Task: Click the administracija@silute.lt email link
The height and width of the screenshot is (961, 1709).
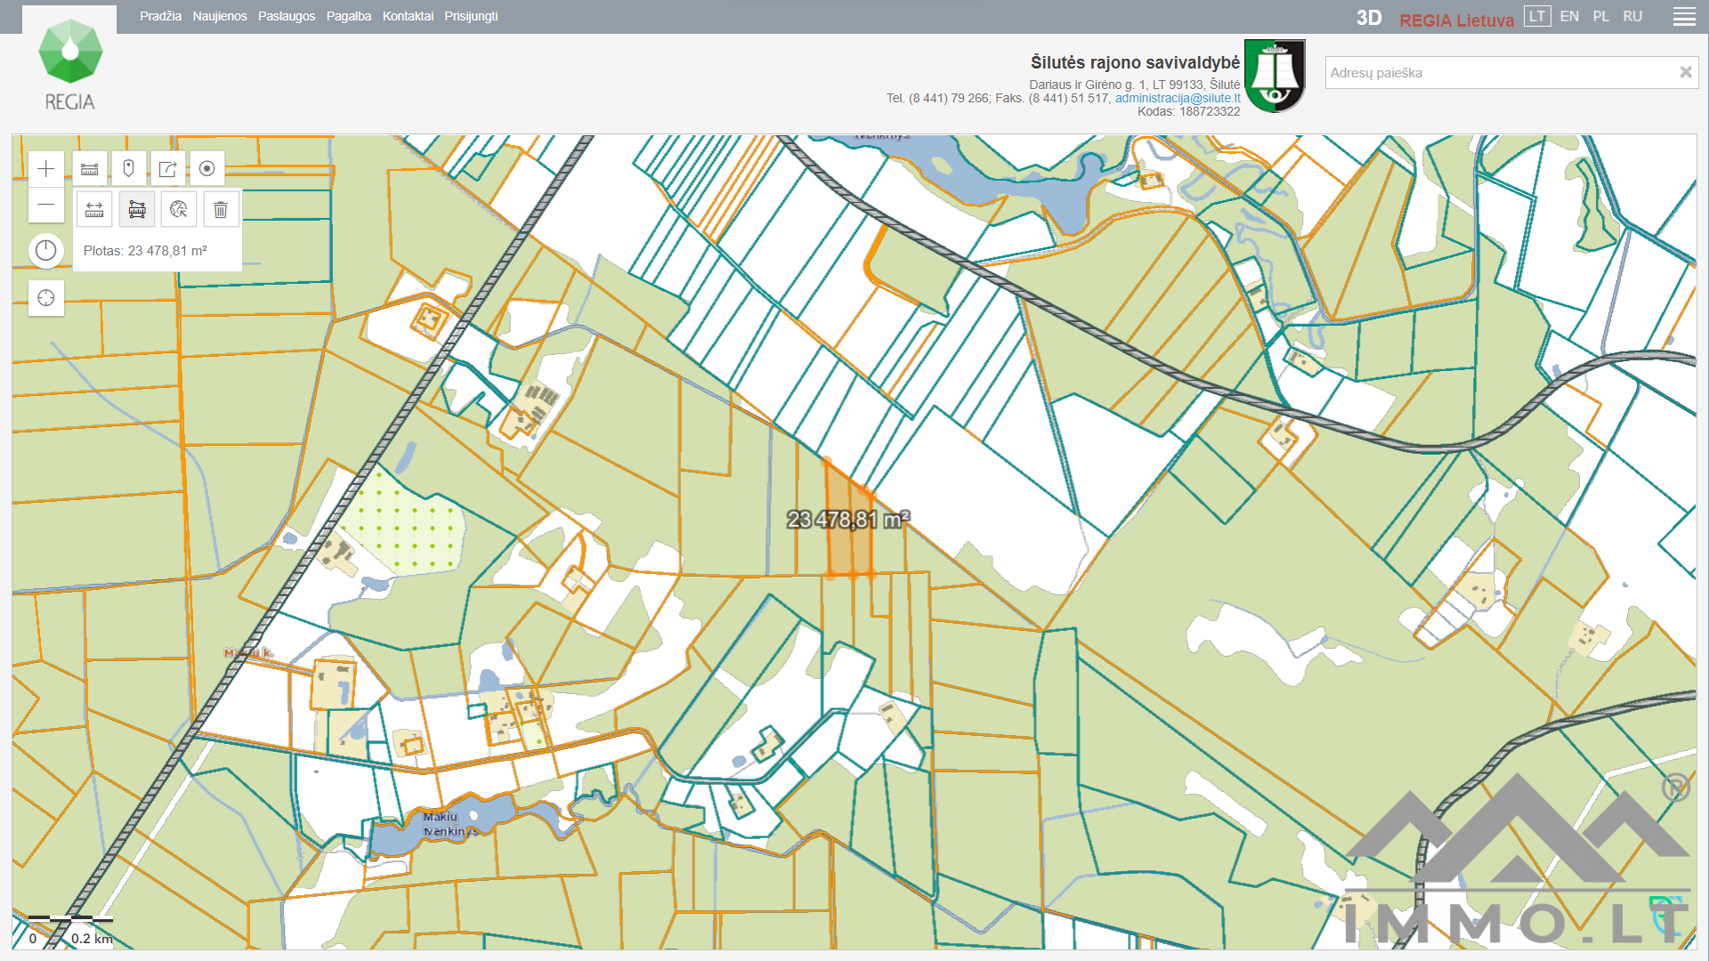Action: click(x=1177, y=98)
